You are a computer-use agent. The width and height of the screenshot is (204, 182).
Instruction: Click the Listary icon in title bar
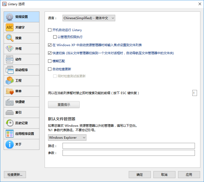4,4
